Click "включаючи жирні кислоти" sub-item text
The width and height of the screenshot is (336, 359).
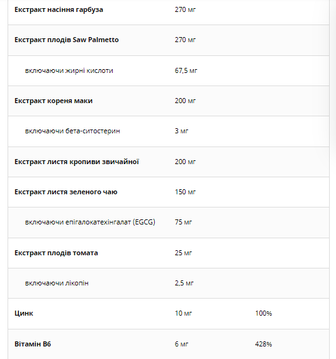coord(69,70)
